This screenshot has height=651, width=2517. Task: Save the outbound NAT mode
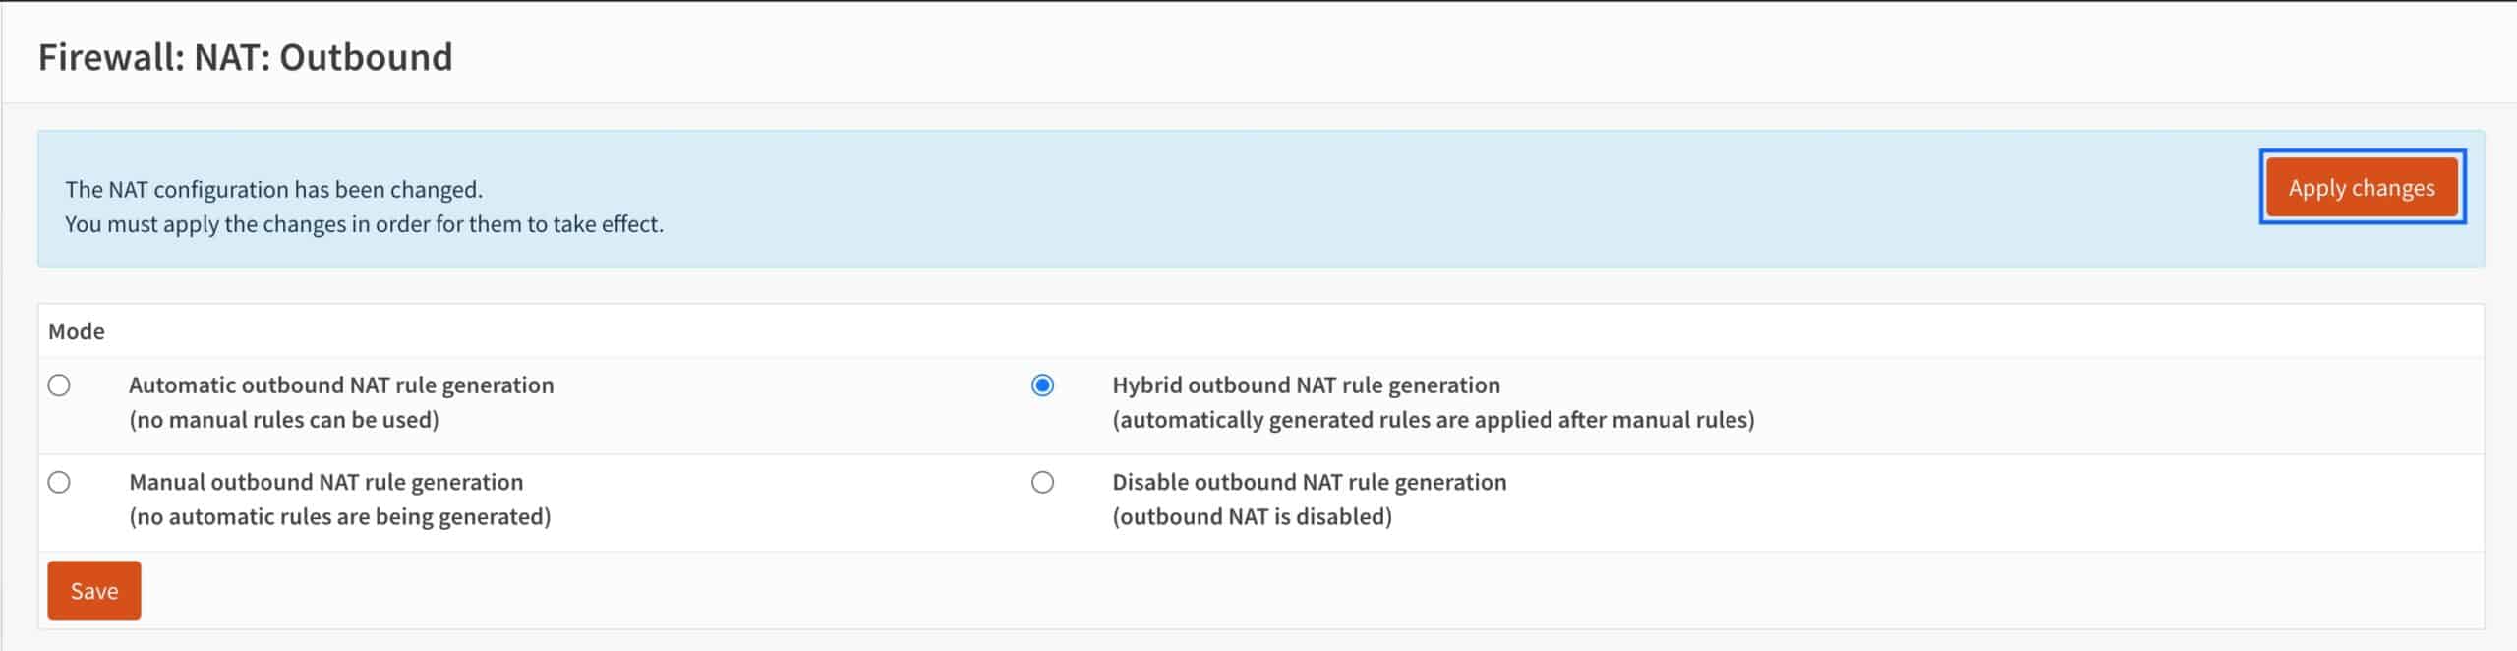pyautogui.click(x=94, y=590)
